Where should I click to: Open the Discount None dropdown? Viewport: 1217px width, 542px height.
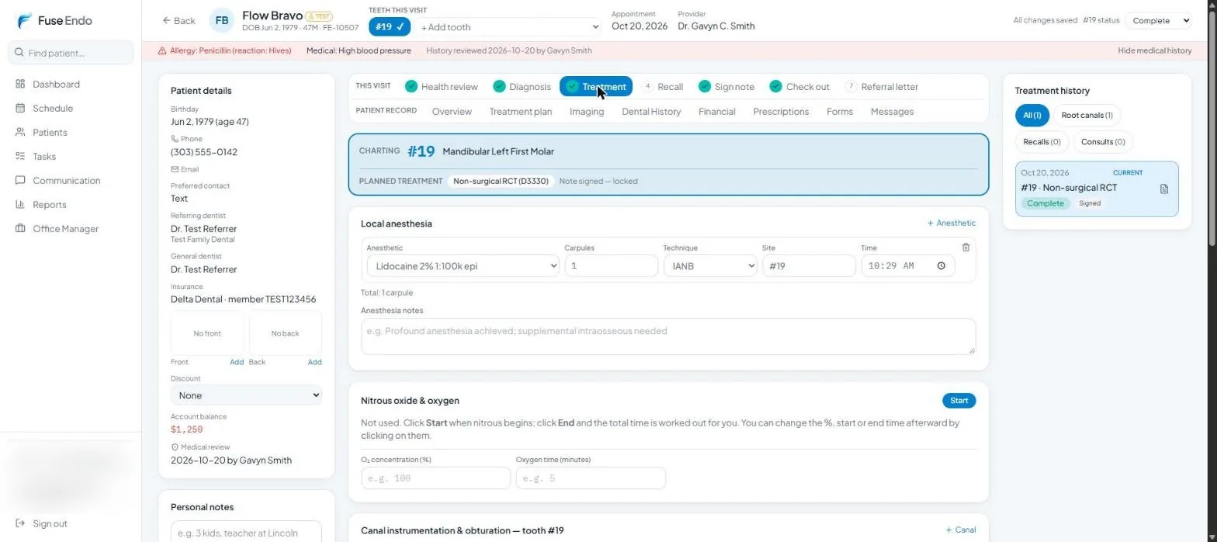(x=246, y=395)
